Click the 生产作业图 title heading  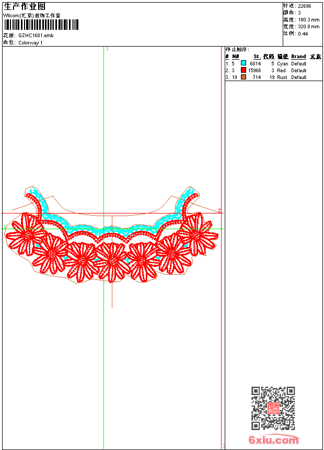pyautogui.click(x=25, y=7)
